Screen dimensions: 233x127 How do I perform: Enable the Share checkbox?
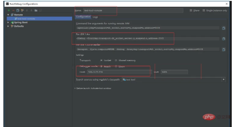tap(191, 10)
